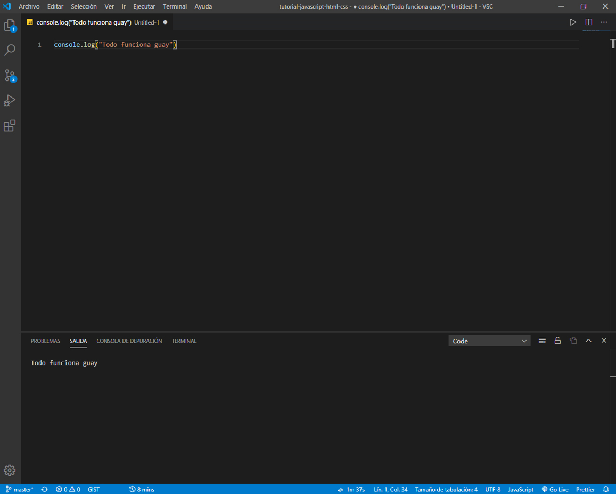
Task: Open output log in editor icon
Action: (x=573, y=341)
